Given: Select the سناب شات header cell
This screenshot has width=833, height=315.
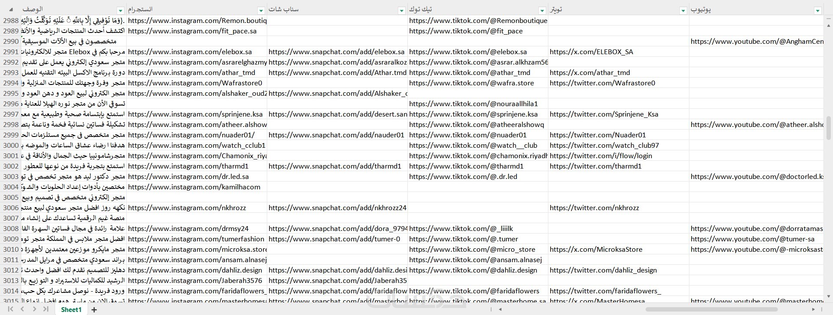Looking at the screenshot, I should coord(337,10).
